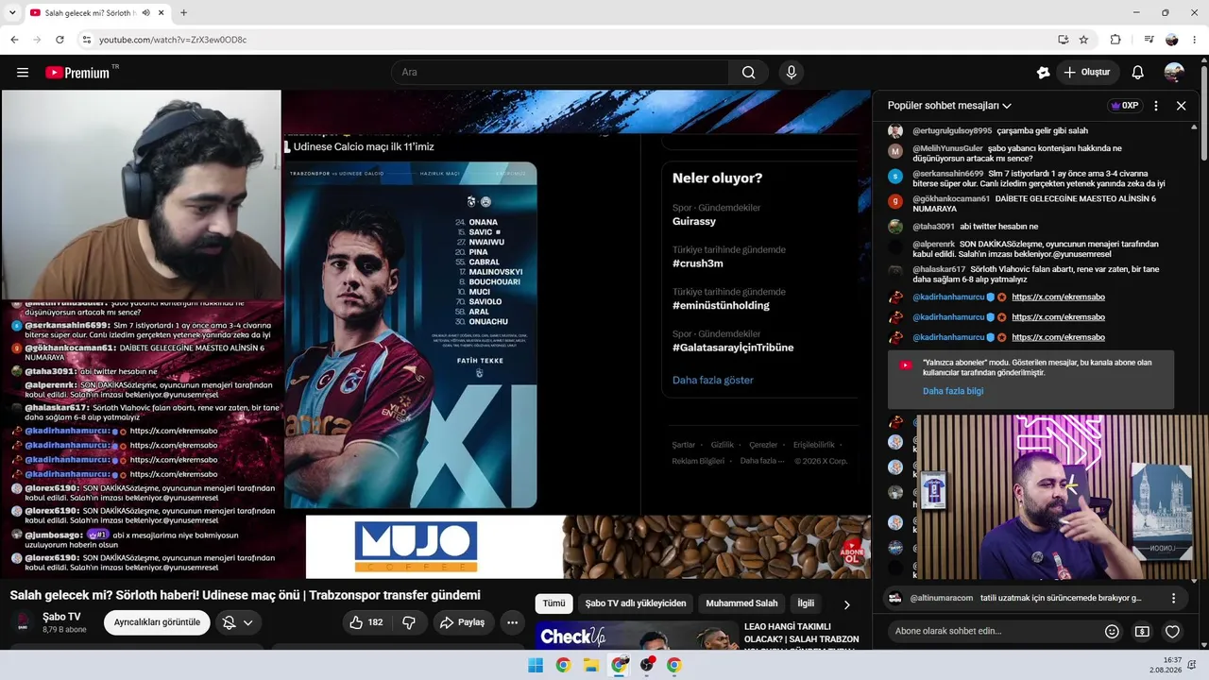Open the channel notification bell dropdown

coord(237,622)
